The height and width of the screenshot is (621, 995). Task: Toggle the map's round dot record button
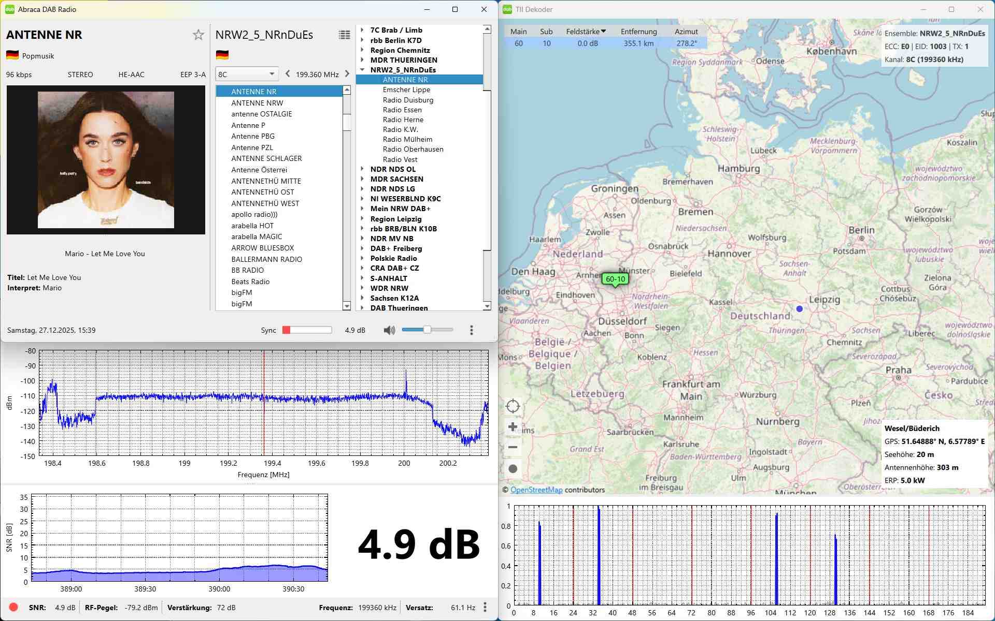pos(513,469)
